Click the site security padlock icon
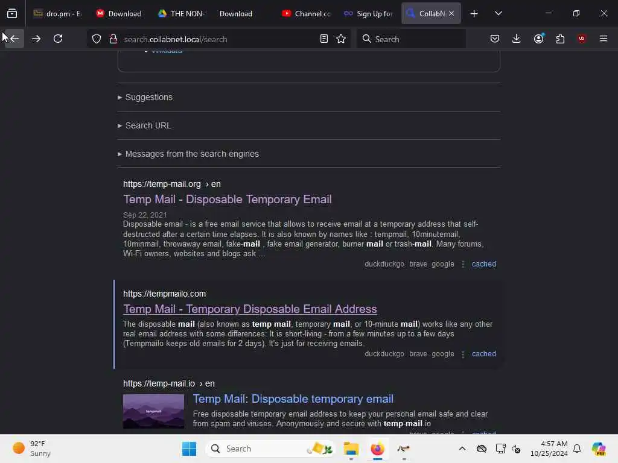This screenshot has height=463, width=618. 113,39
